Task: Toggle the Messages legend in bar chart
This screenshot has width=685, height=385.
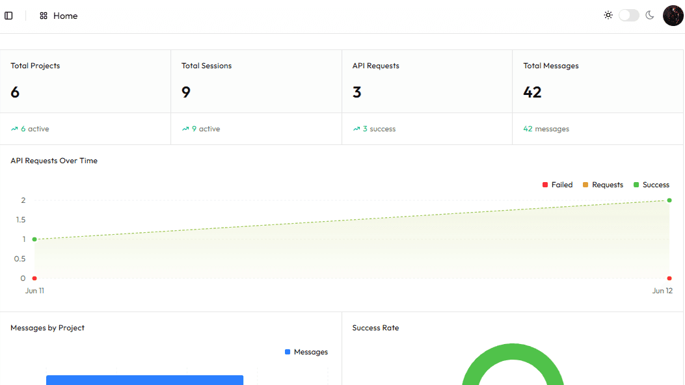Action: (x=306, y=352)
